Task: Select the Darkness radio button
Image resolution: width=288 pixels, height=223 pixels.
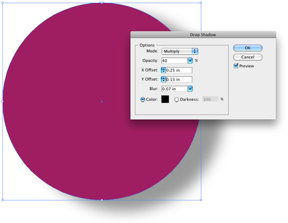Action: coord(177,100)
